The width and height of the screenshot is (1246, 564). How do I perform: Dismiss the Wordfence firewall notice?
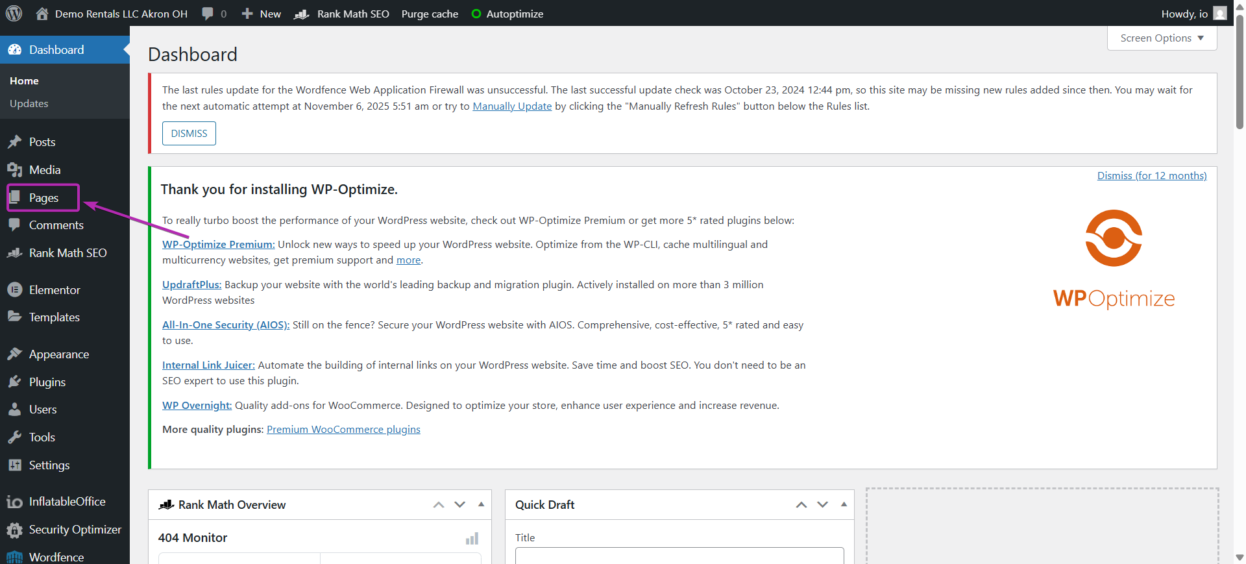pos(189,134)
